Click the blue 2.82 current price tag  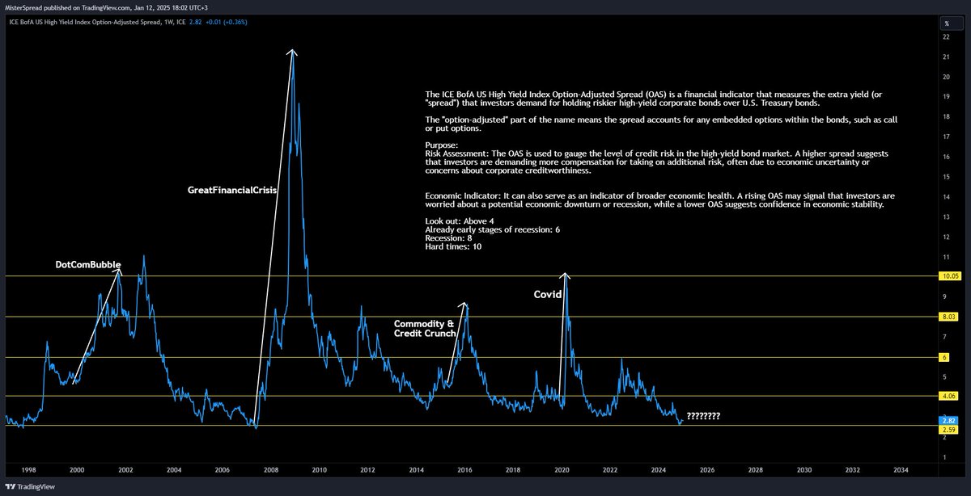click(950, 421)
